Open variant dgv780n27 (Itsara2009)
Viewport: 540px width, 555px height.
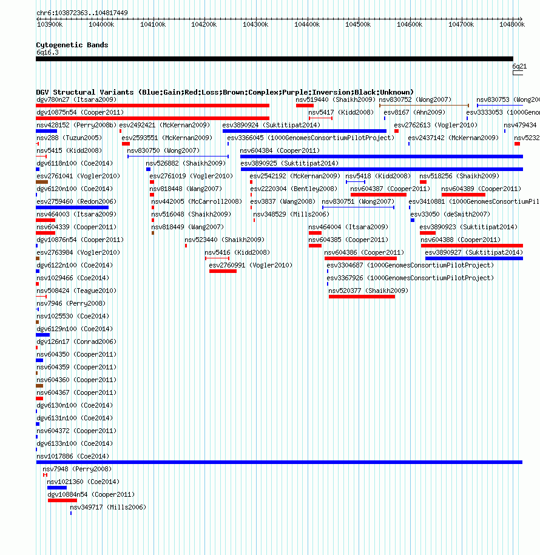click(76, 100)
